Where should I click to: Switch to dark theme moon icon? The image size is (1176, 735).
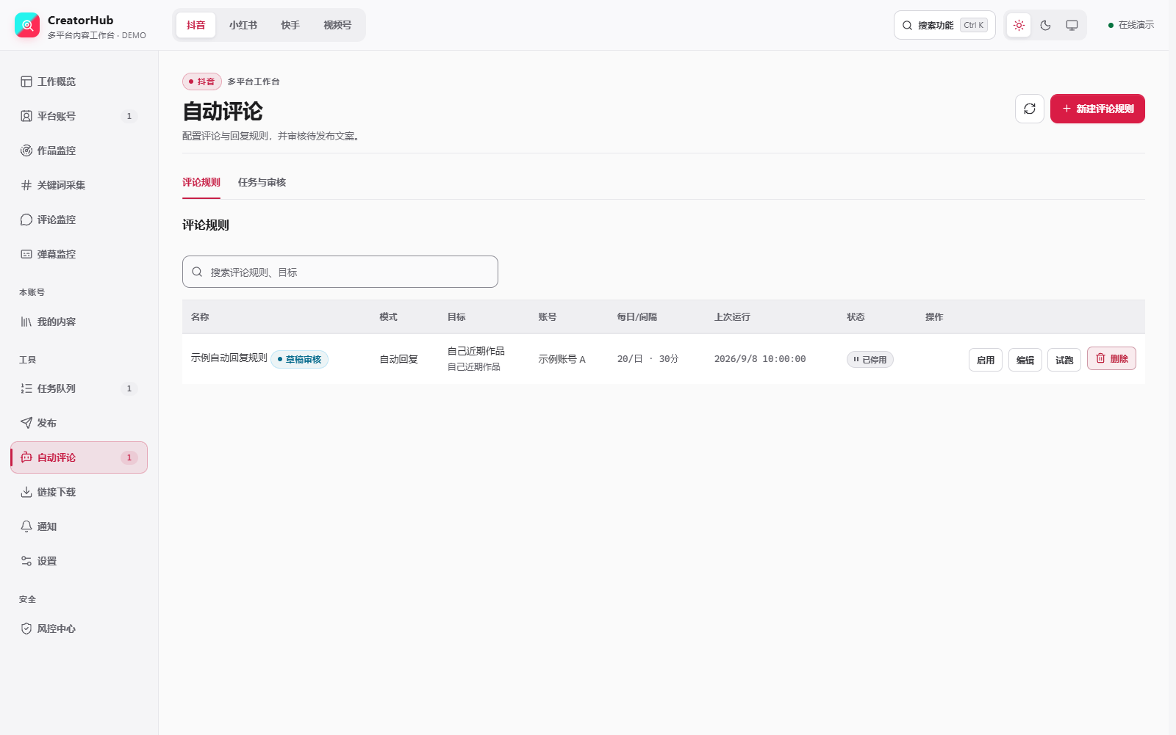point(1045,25)
